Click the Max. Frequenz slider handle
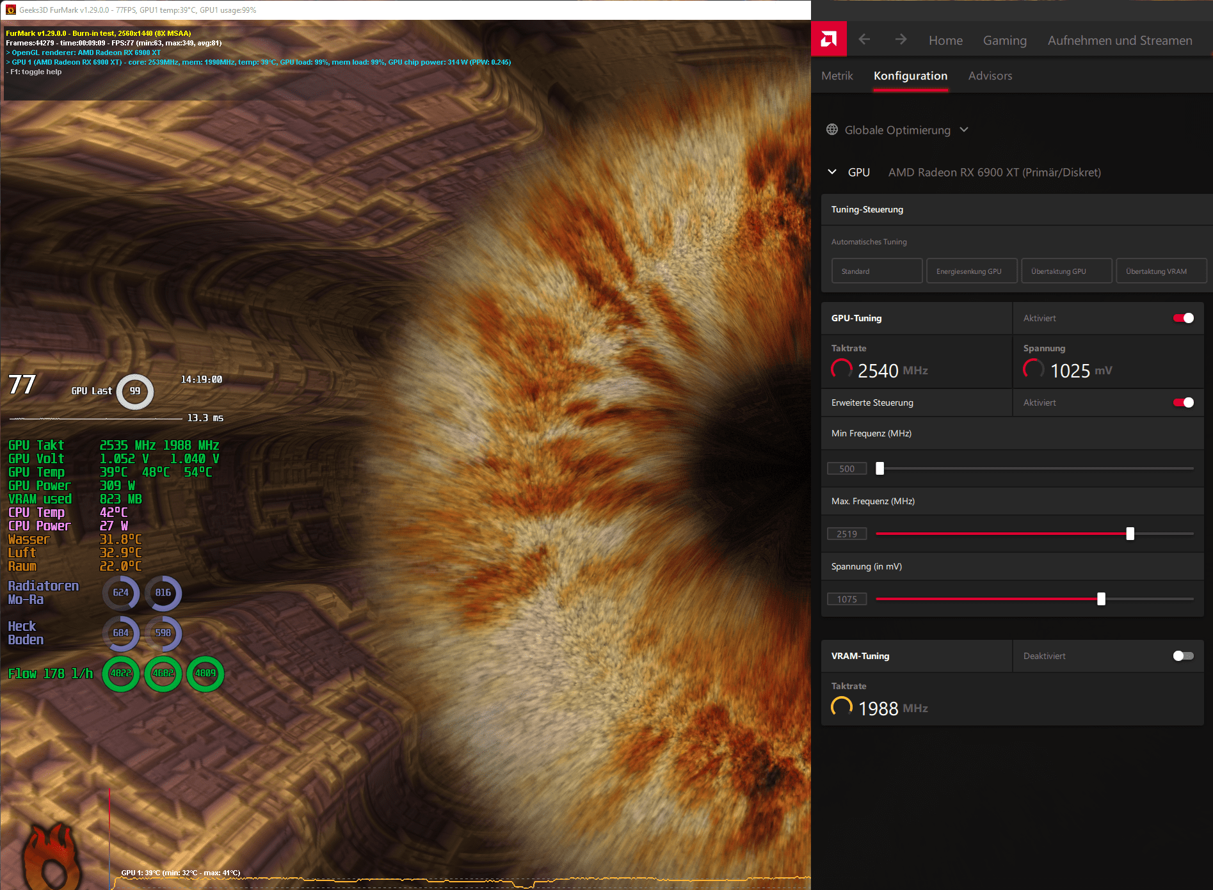The width and height of the screenshot is (1213, 890). 1130,534
